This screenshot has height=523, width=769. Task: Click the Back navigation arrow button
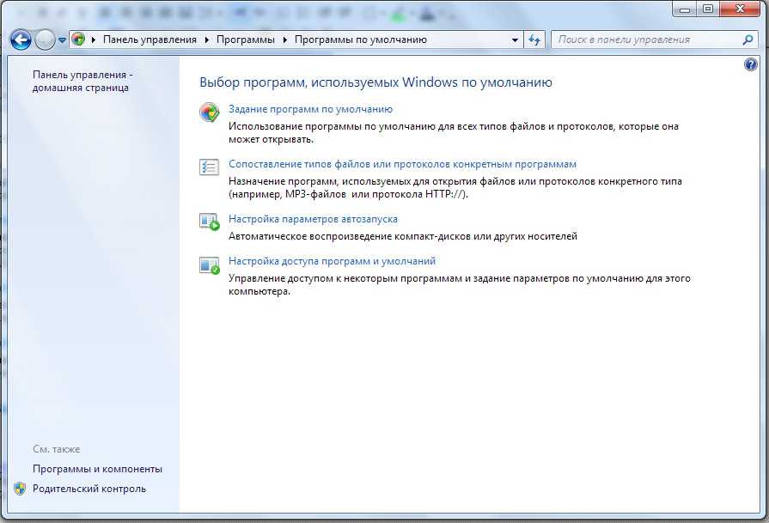(x=21, y=40)
